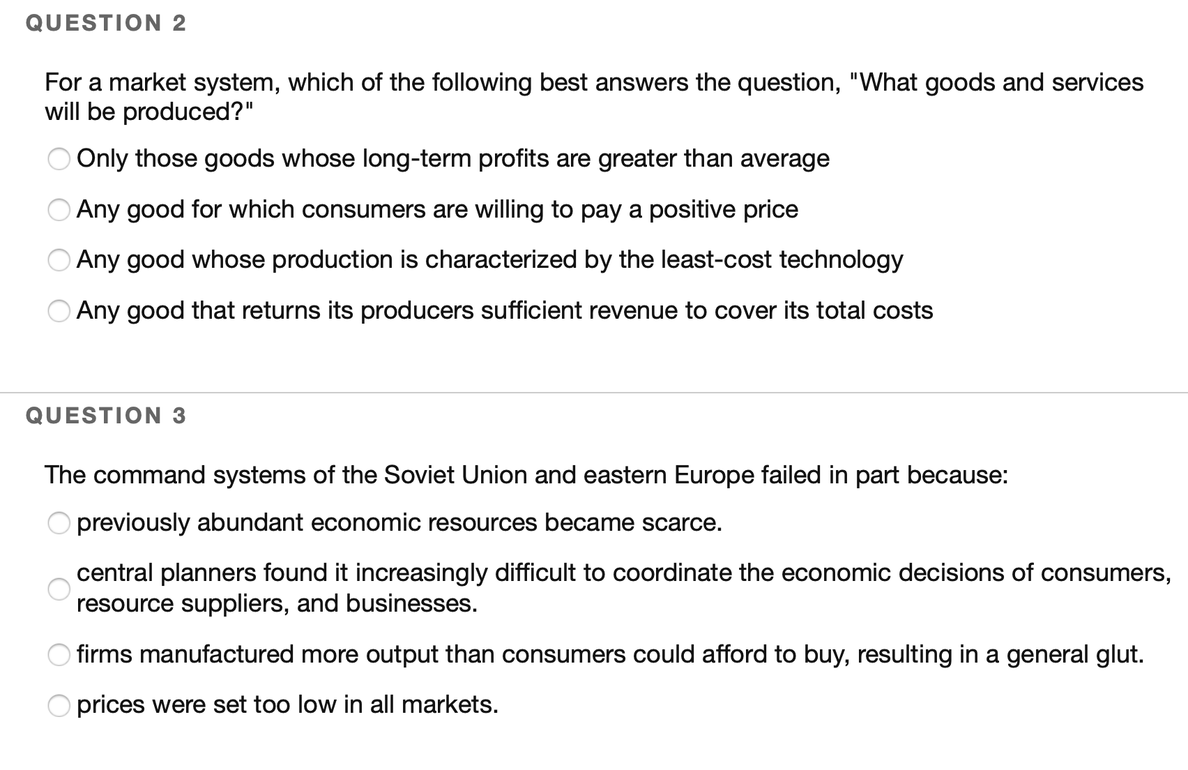Click the first answer label in Question 3
This screenshot has height=770, width=1188.
pyautogui.click(x=400, y=522)
